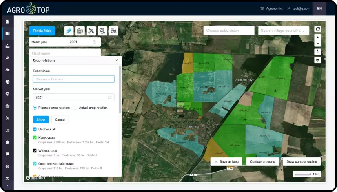Select Planned crop rotation radio button
337x192 pixels.
35,108
